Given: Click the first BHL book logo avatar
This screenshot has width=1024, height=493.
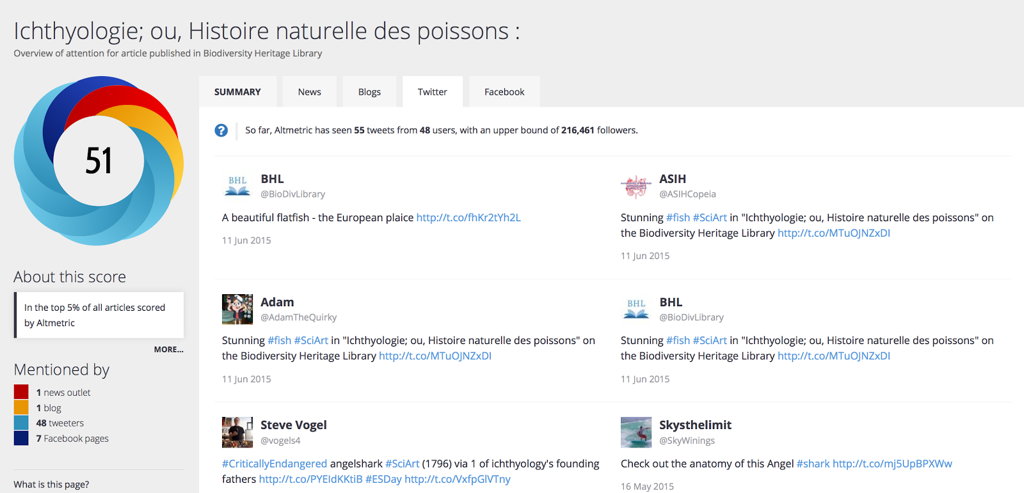Looking at the screenshot, I should [237, 186].
